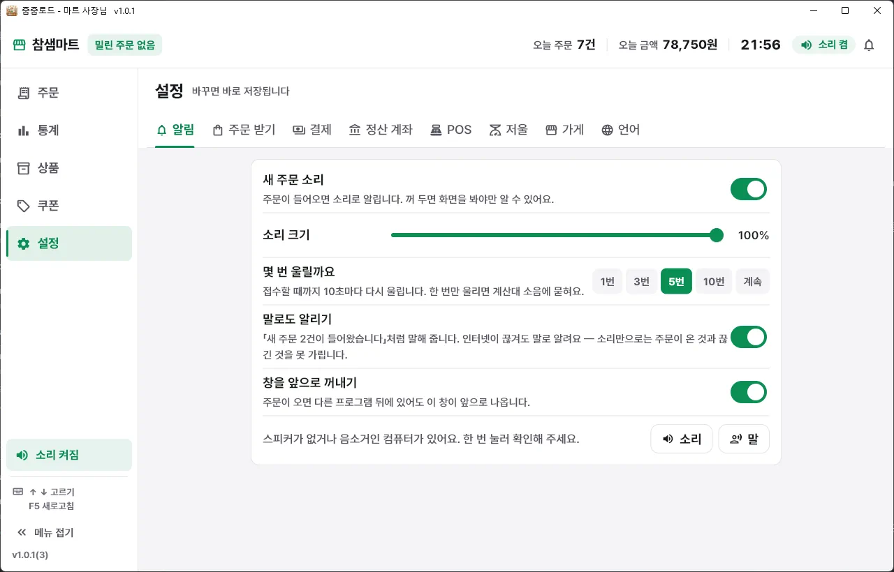Image resolution: width=894 pixels, height=572 pixels.
Task: Click the 소리 켬 button in header
Action: (x=823, y=45)
